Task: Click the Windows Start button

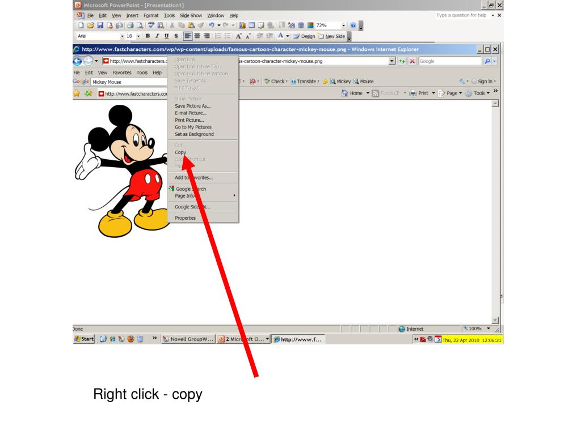Action: pos(84,339)
